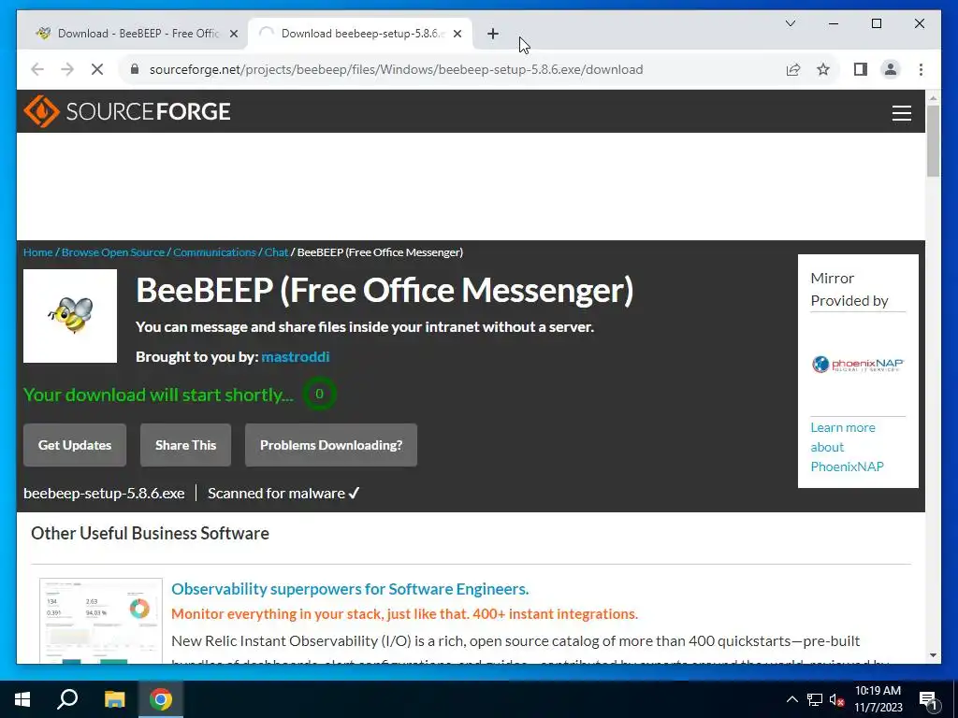The width and height of the screenshot is (958, 718).
Task: Stop loading the page
Action: pos(97,69)
